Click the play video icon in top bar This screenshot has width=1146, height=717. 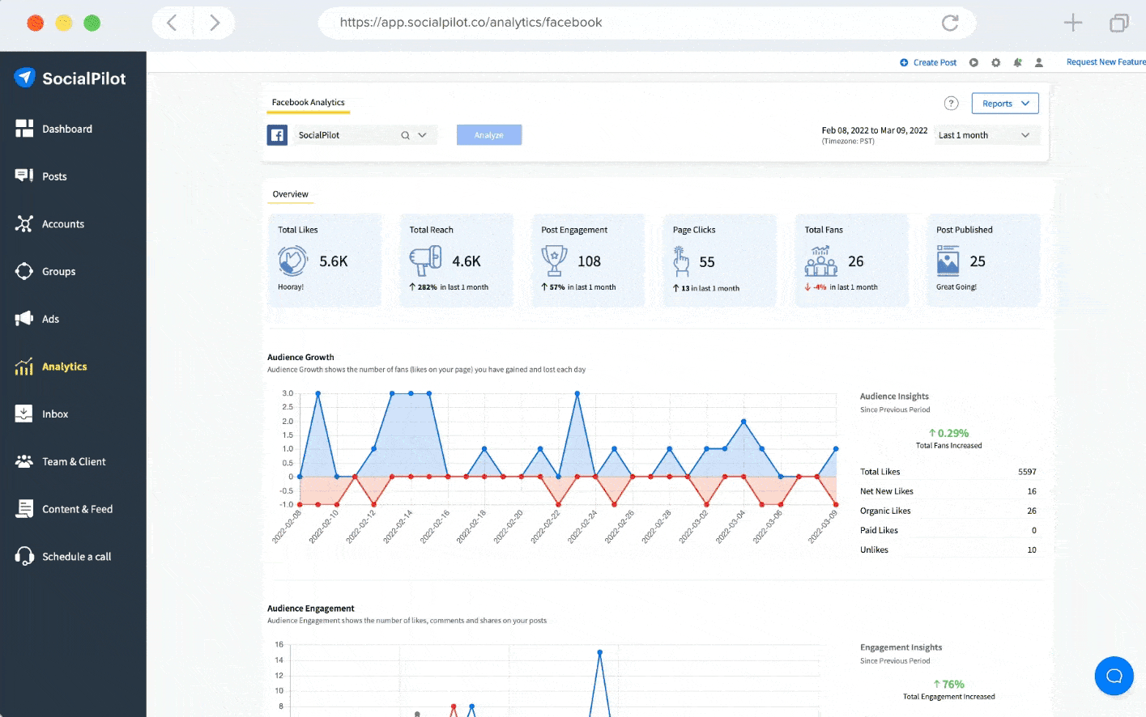point(973,62)
